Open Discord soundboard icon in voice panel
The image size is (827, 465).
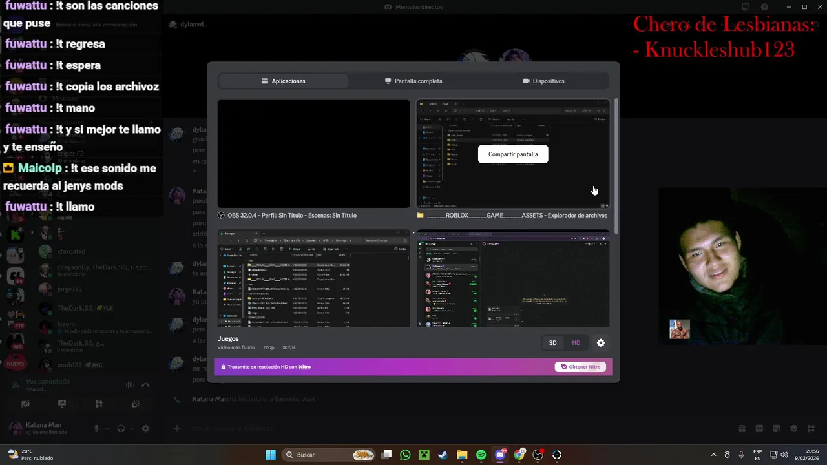tap(136, 404)
